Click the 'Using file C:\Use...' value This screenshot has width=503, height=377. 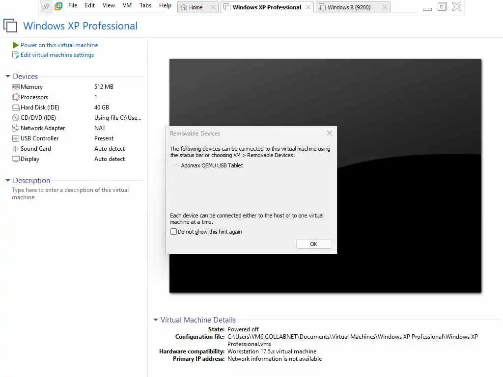click(118, 118)
